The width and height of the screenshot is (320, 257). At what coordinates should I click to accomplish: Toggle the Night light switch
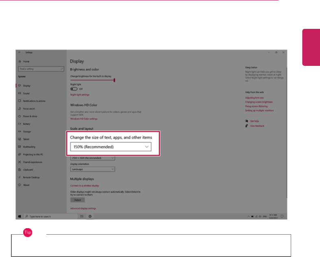(74, 89)
